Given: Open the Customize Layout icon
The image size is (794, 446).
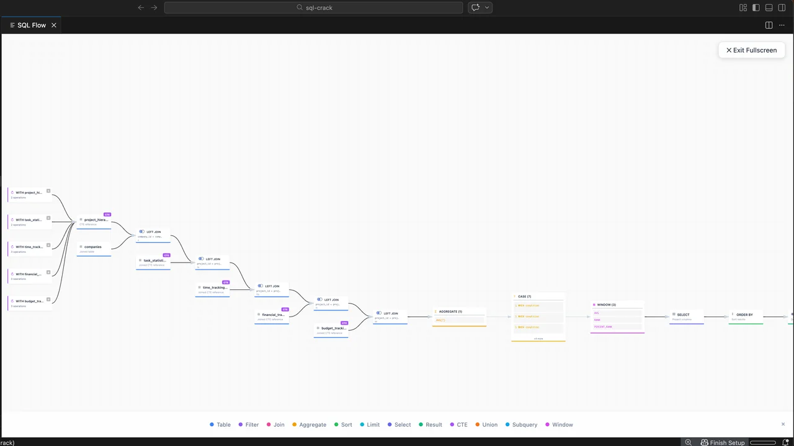Looking at the screenshot, I should [743, 7].
